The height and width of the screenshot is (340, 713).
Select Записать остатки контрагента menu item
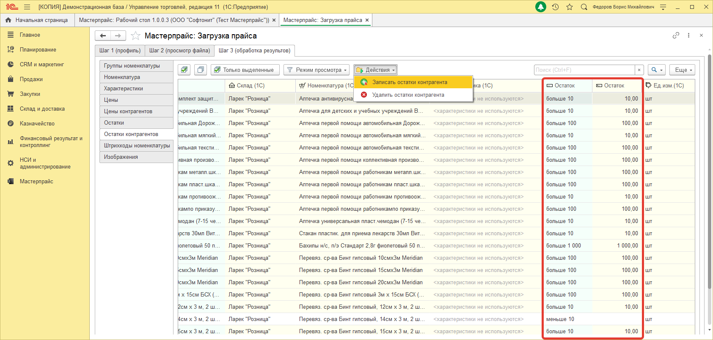point(409,82)
